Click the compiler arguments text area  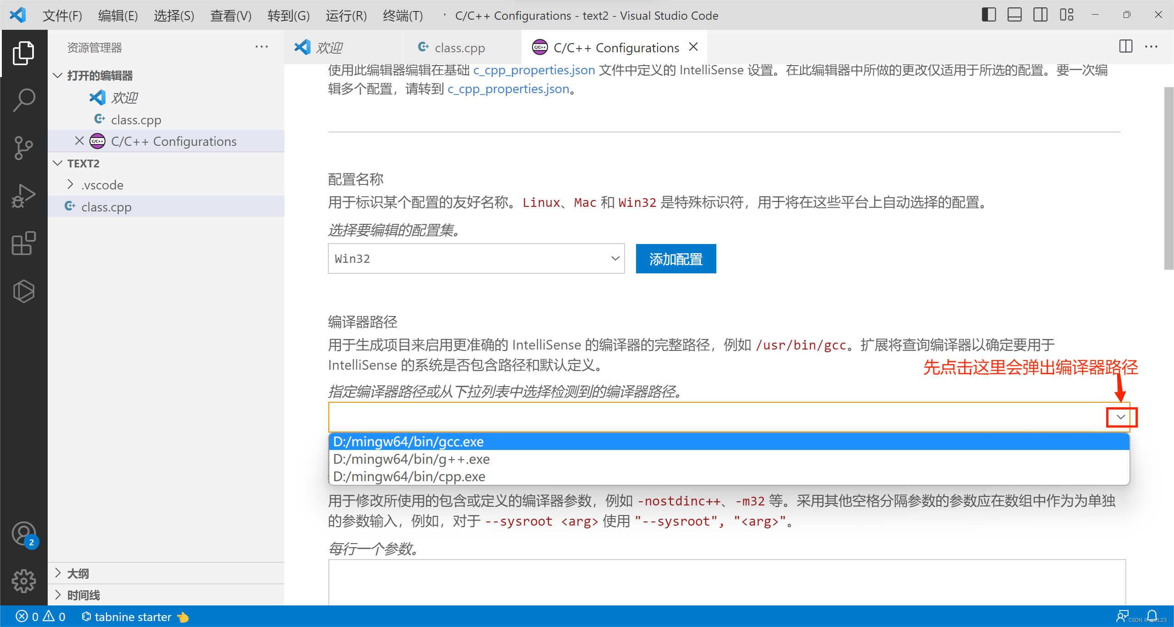pyautogui.click(x=727, y=582)
